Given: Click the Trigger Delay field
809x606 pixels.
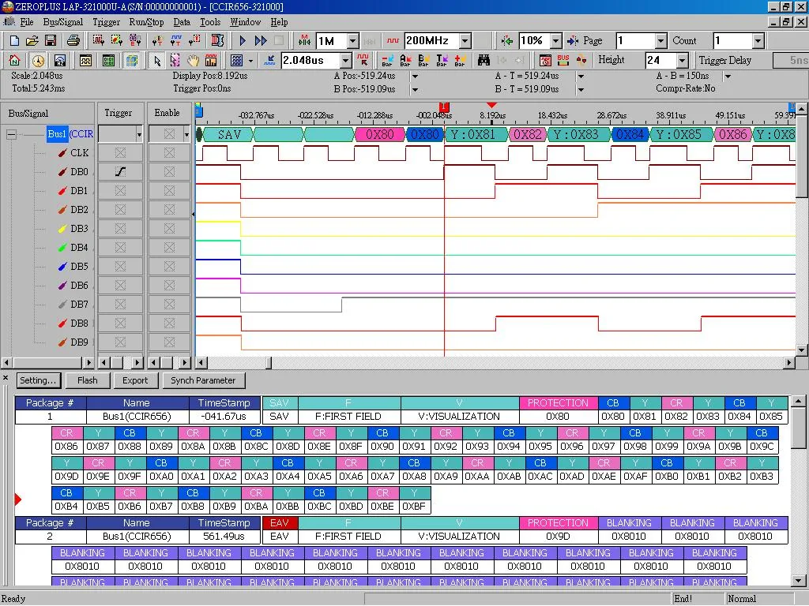Looking at the screenshot, I should (790, 60).
